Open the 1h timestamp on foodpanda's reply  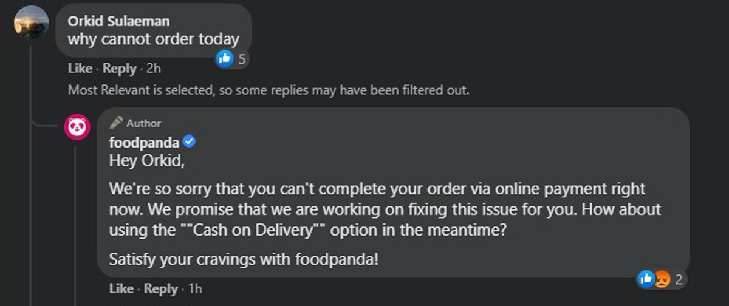[x=194, y=288]
